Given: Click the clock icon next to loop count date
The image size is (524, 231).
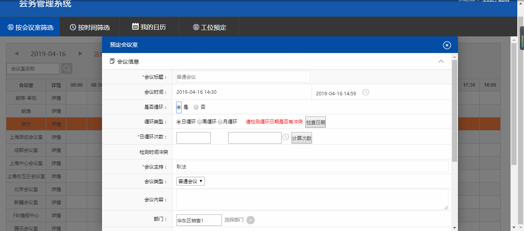Looking at the screenshot, I should [x=286, y=137].
